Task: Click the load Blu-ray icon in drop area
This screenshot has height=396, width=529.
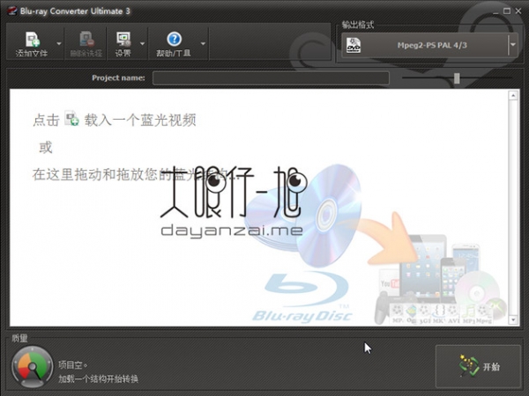Action: (72, 119)
